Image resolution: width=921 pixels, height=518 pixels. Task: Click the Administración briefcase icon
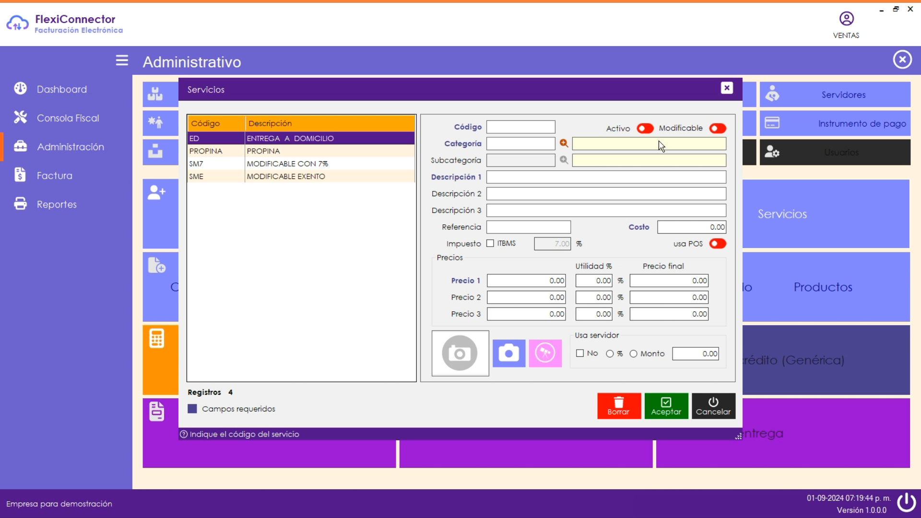point(21,146)
